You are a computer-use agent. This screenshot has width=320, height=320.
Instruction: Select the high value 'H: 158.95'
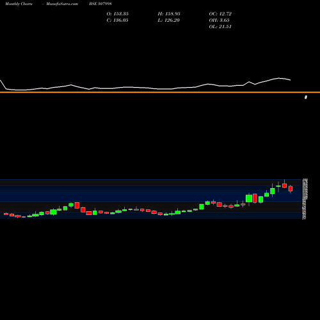coord(169,13)
